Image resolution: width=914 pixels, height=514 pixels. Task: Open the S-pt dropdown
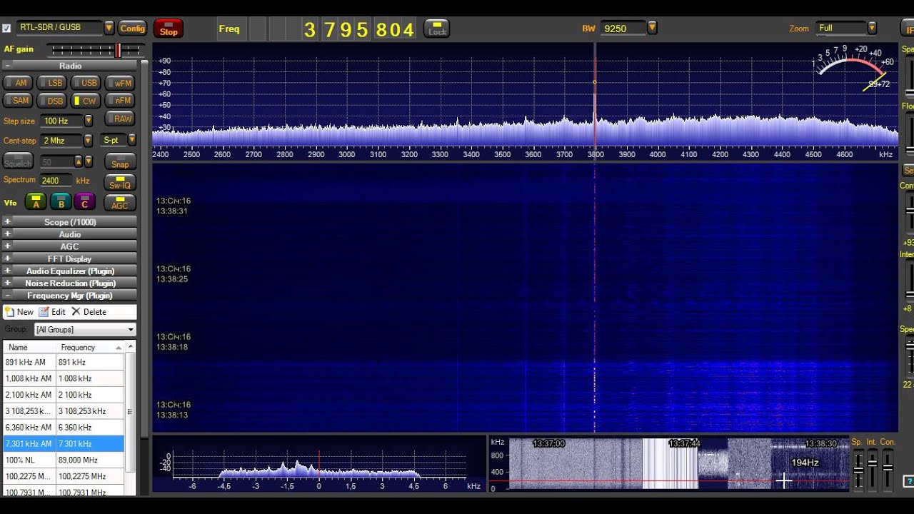tap(131, 140)
